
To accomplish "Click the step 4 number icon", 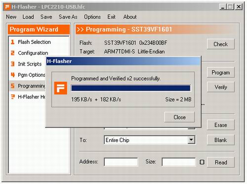I will [12, 75].
